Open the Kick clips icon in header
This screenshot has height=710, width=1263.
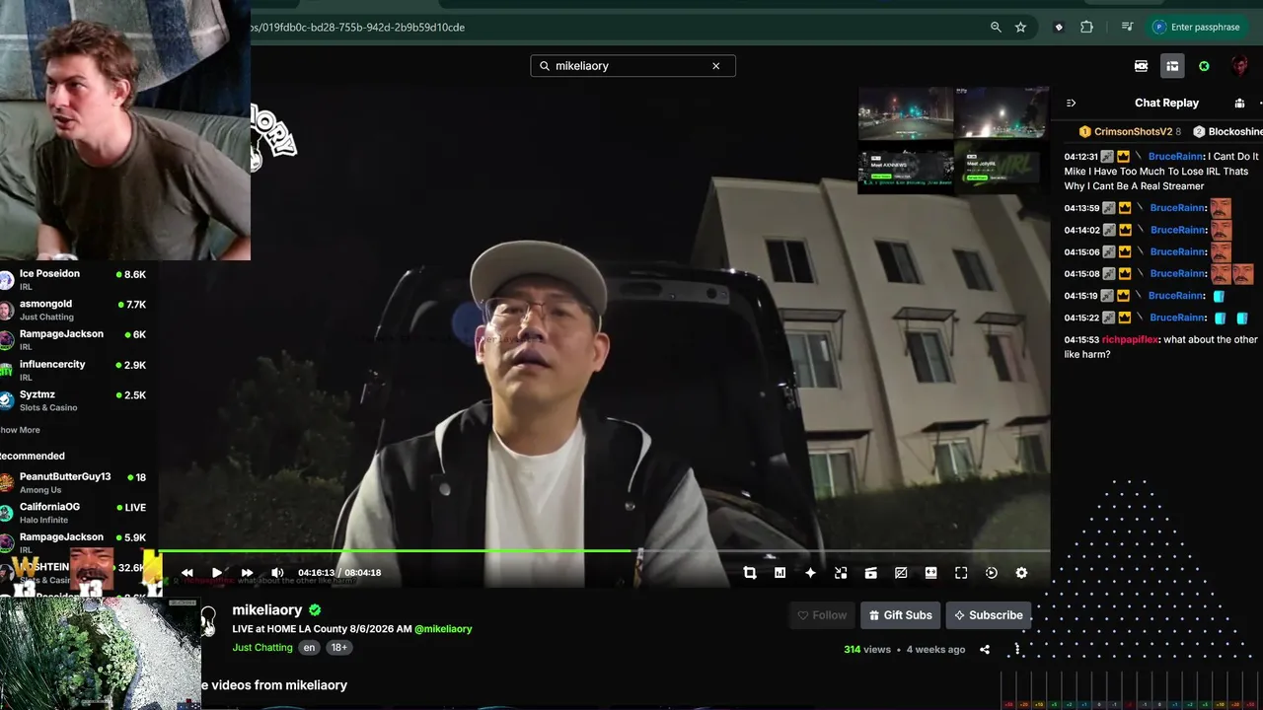(1142, 66)
